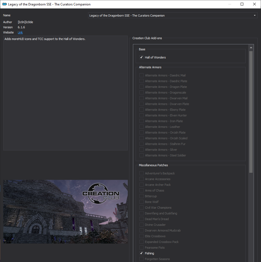Open the Website Link
The width and height of the screenshot is (261, 262).
[20, 32]
